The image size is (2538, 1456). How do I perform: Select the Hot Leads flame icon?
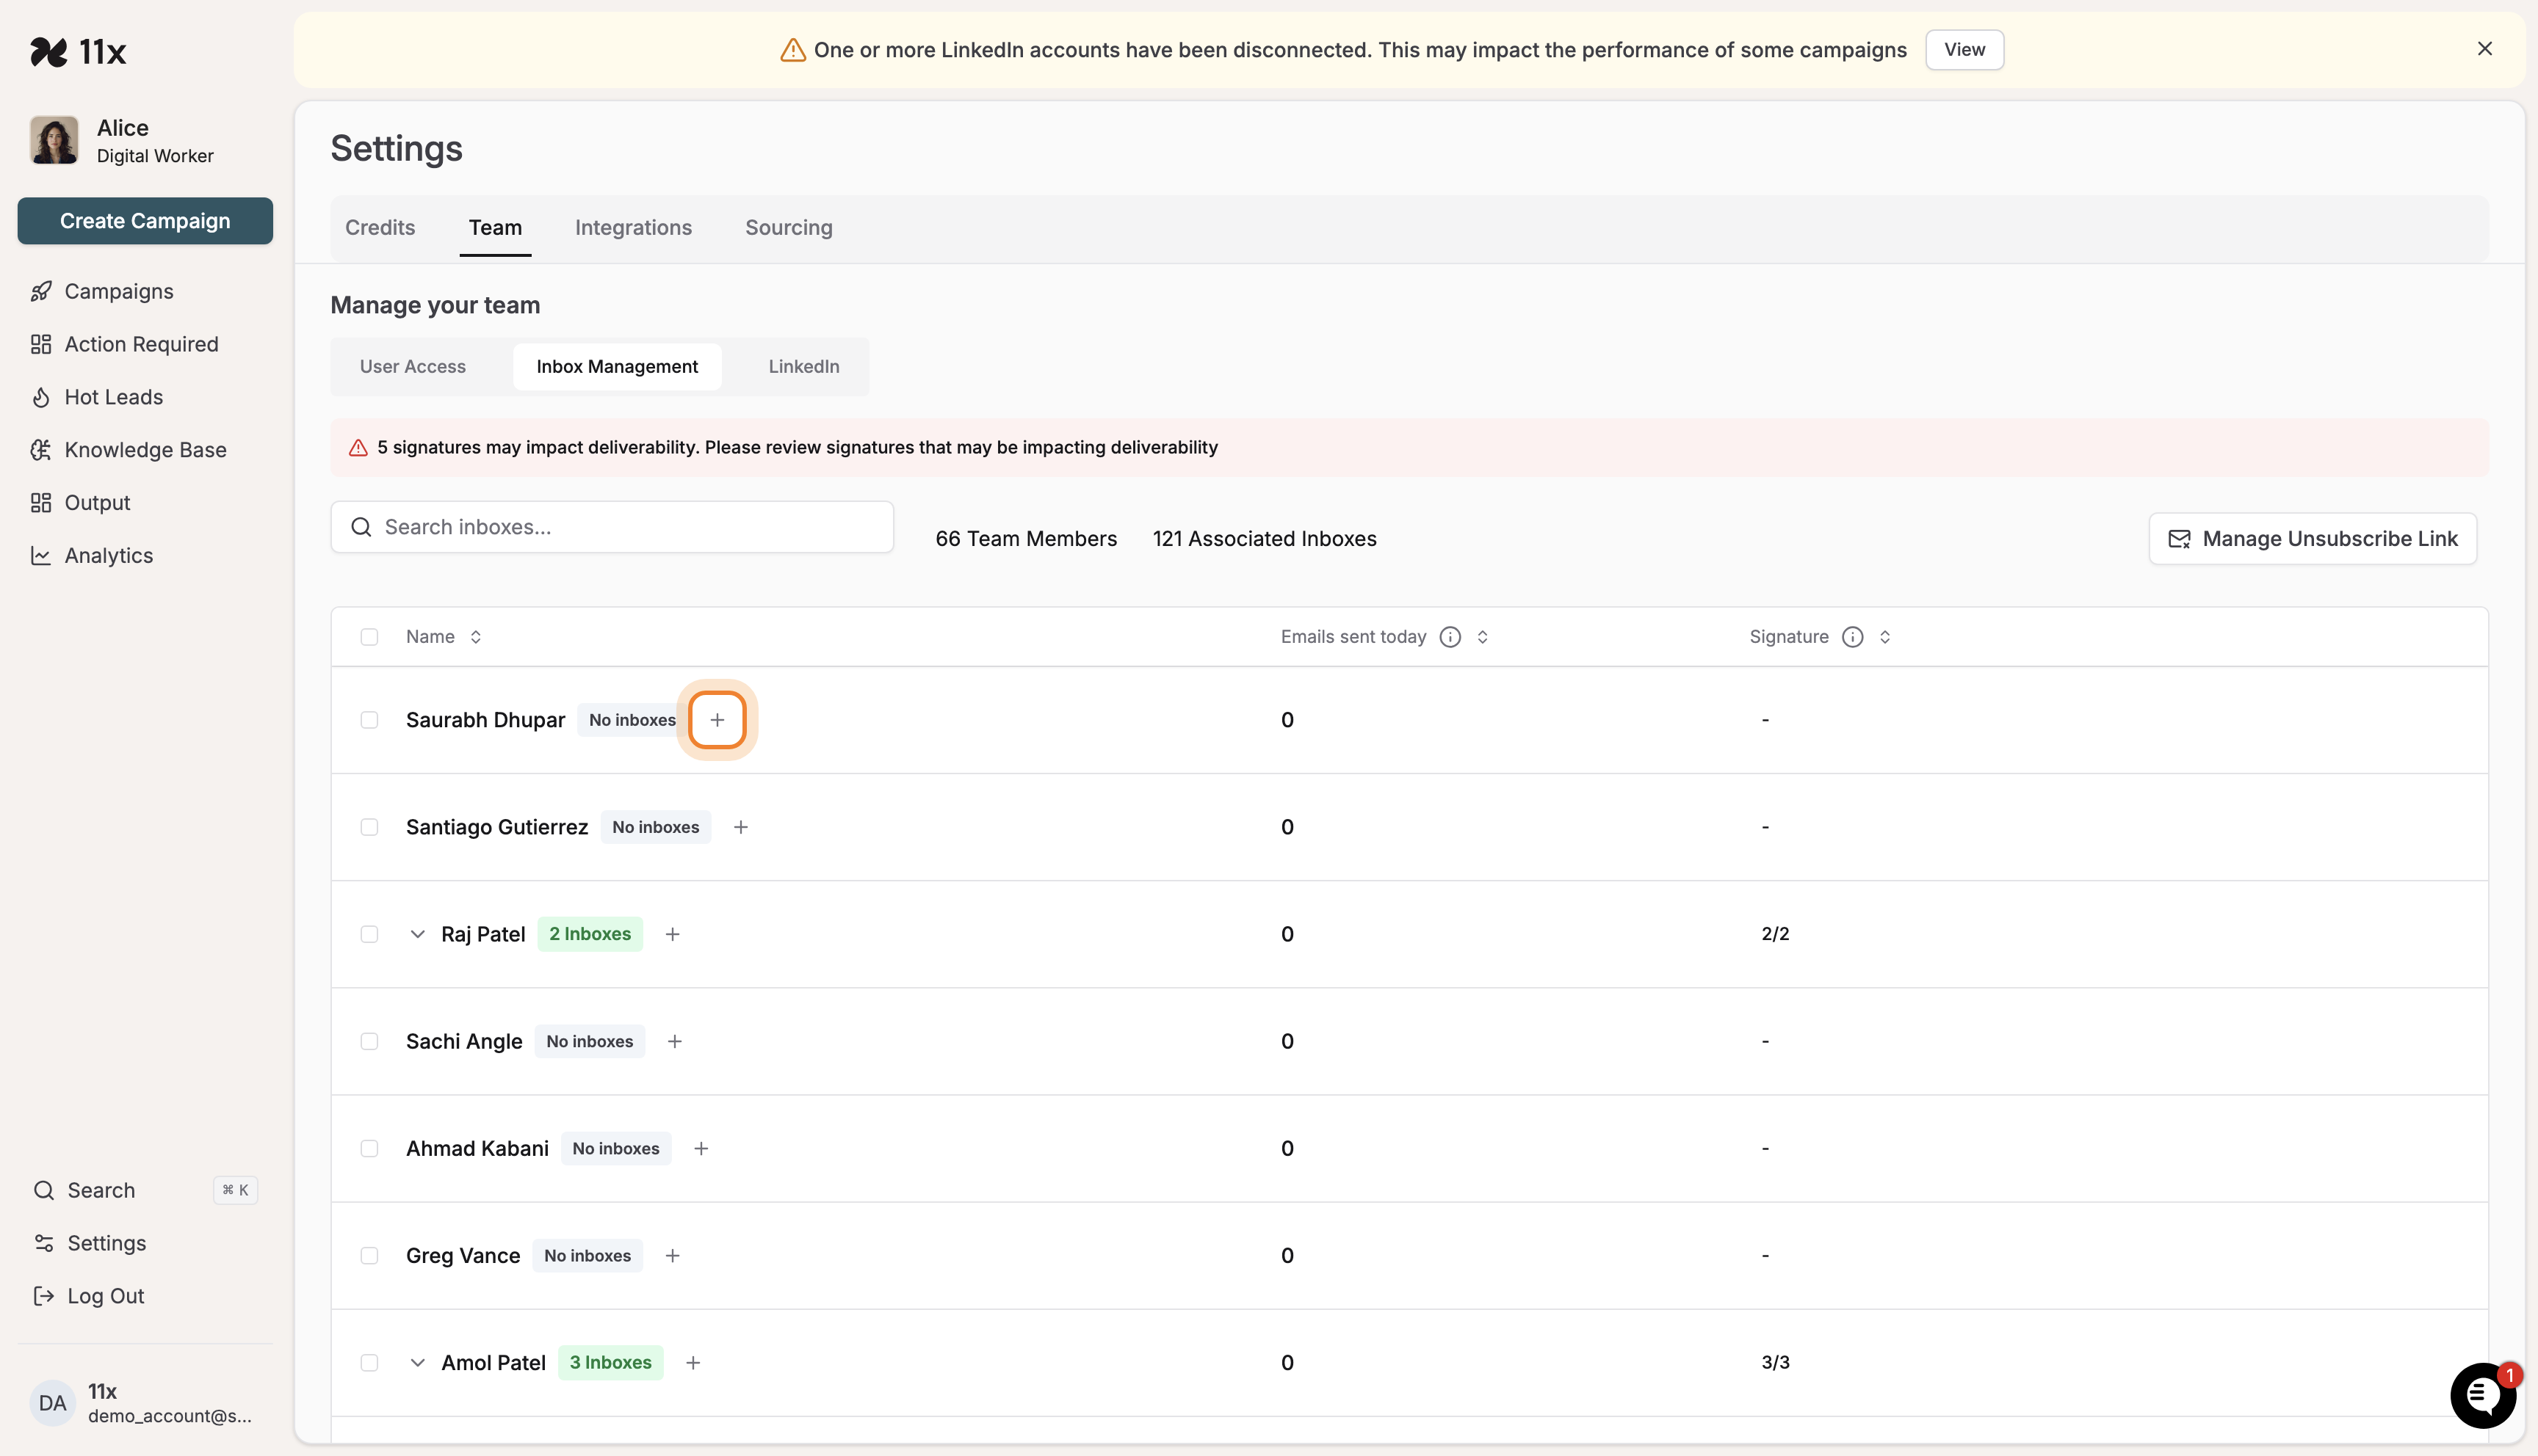[41, 397]
